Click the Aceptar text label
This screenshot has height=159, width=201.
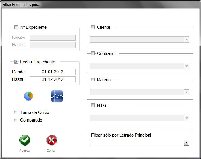[x=25, y=151]
